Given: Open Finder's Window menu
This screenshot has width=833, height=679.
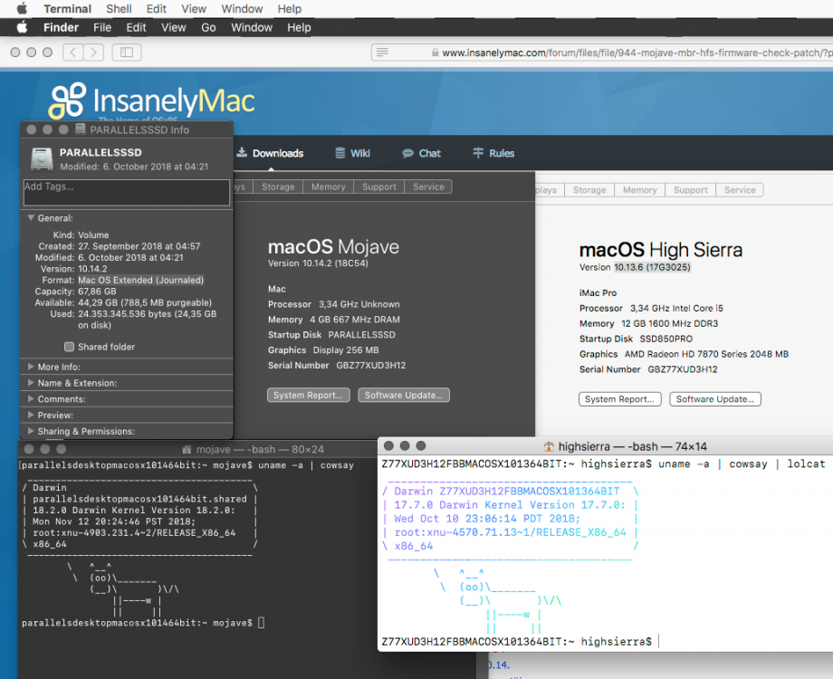Looking at the screenshot, I should (x=252, y=28).
